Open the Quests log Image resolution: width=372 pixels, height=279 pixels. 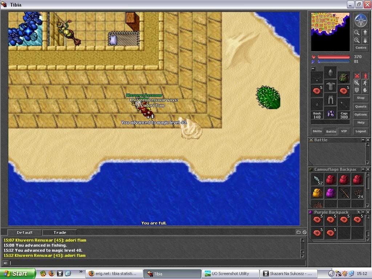pyautogui.click(x=361, y=106)
